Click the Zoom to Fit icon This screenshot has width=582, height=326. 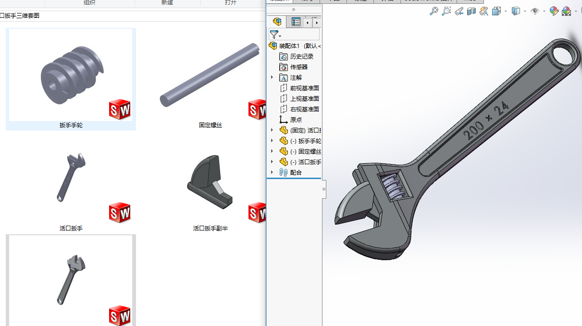(433, 11)
